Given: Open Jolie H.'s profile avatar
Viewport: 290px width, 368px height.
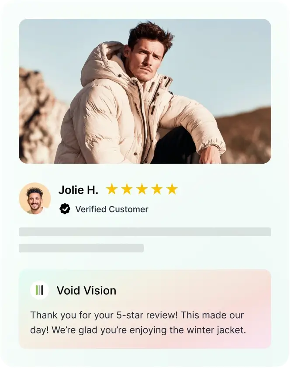Looking at the screenshot, I should (x=35, y=199).
